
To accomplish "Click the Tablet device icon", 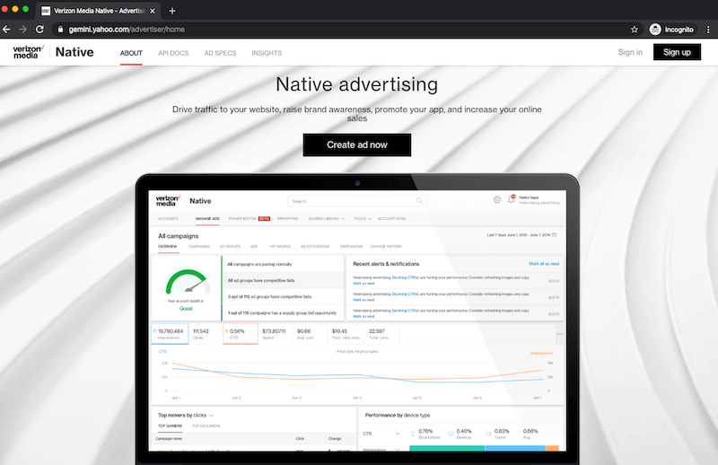I will pyautogui.click(x=488, y=434).
